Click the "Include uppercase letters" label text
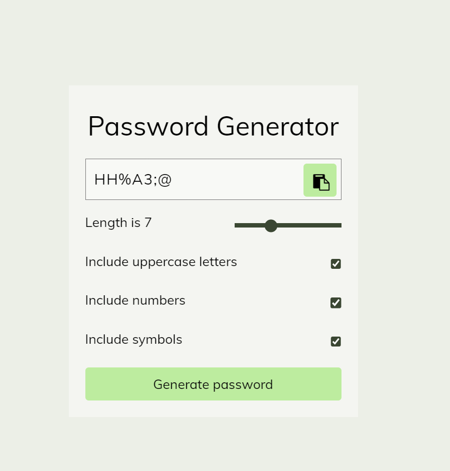Viewport: 450px width, 471px height. [x=161, y=262]
